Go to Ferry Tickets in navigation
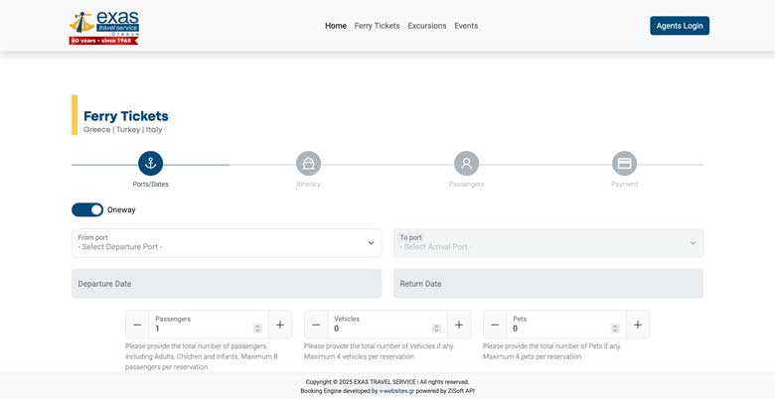 pyautogui.click(x=378, y=26)
